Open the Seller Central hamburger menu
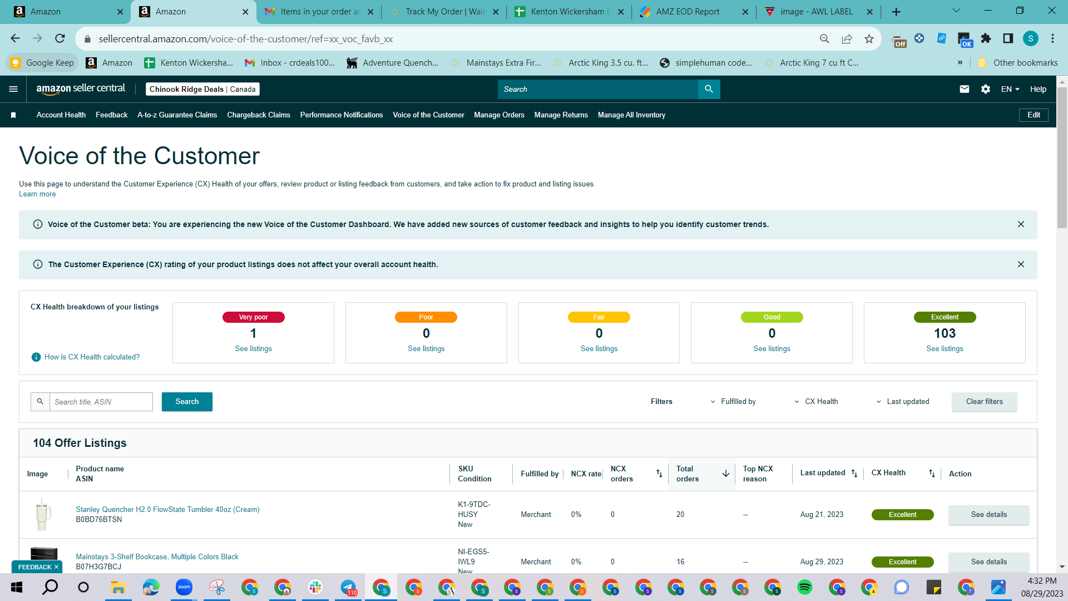The width and height of the screenshot is (1068, 601). tap(13, 89)
